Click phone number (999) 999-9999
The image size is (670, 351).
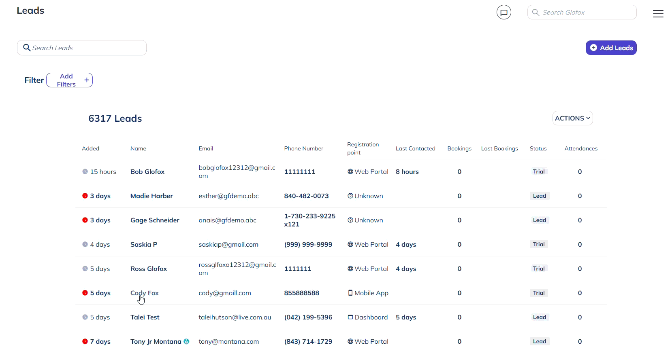[308, 244]
